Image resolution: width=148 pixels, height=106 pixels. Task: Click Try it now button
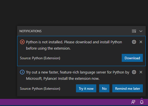(86, 88)
